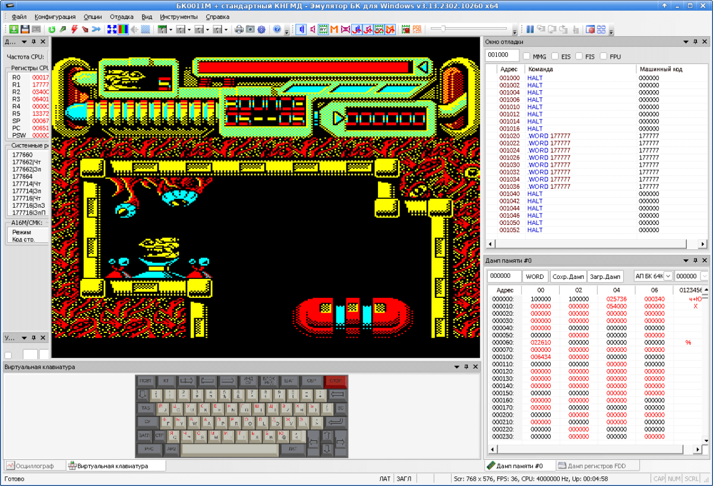
Task: Click the red breakpoint window icon
Action: 591,29
